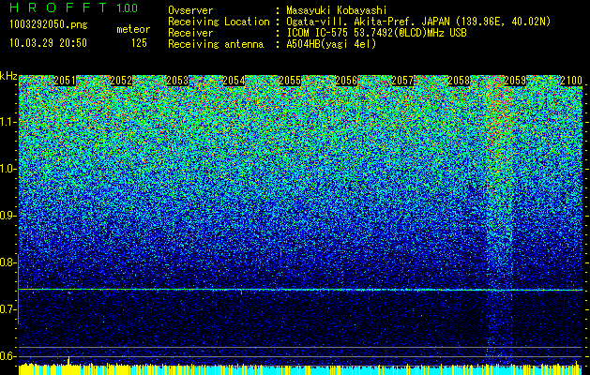590x375 pixels.
Task: Click the Receiving Location field label
Action: 219,22
